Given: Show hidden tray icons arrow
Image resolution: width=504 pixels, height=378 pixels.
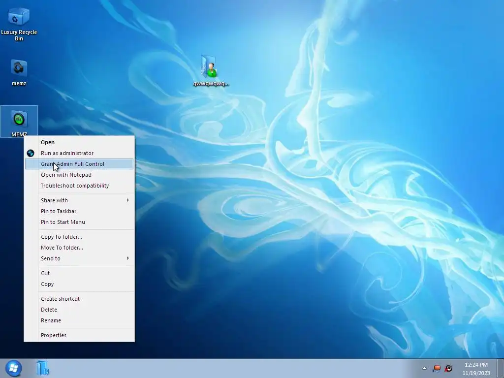Looking at the screenshot, I should pos(424,368).
